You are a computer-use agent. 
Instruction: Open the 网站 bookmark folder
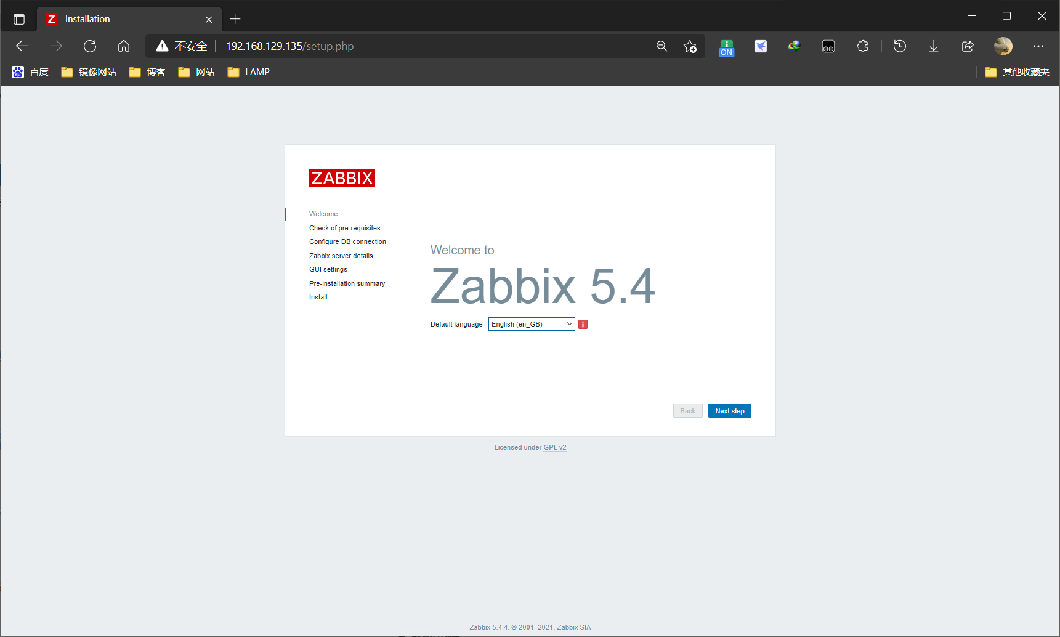(x=196, y=72)
